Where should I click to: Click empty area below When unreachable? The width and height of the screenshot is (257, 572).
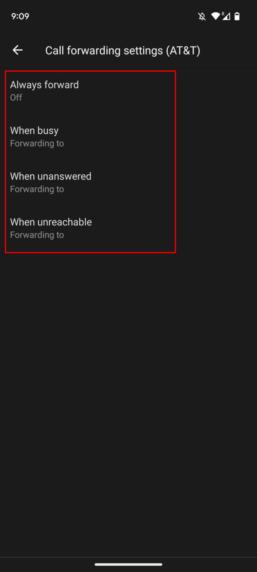128,357
